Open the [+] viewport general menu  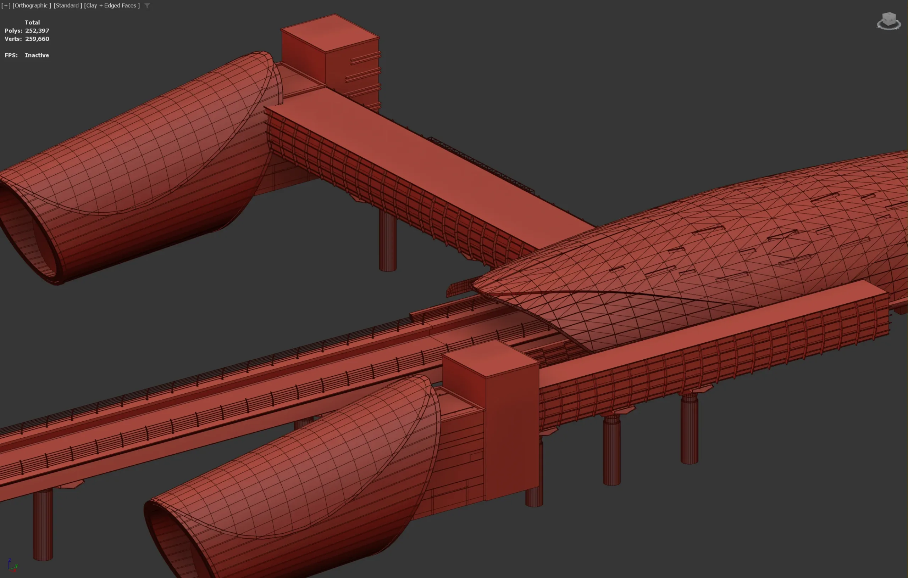point(6,5)
